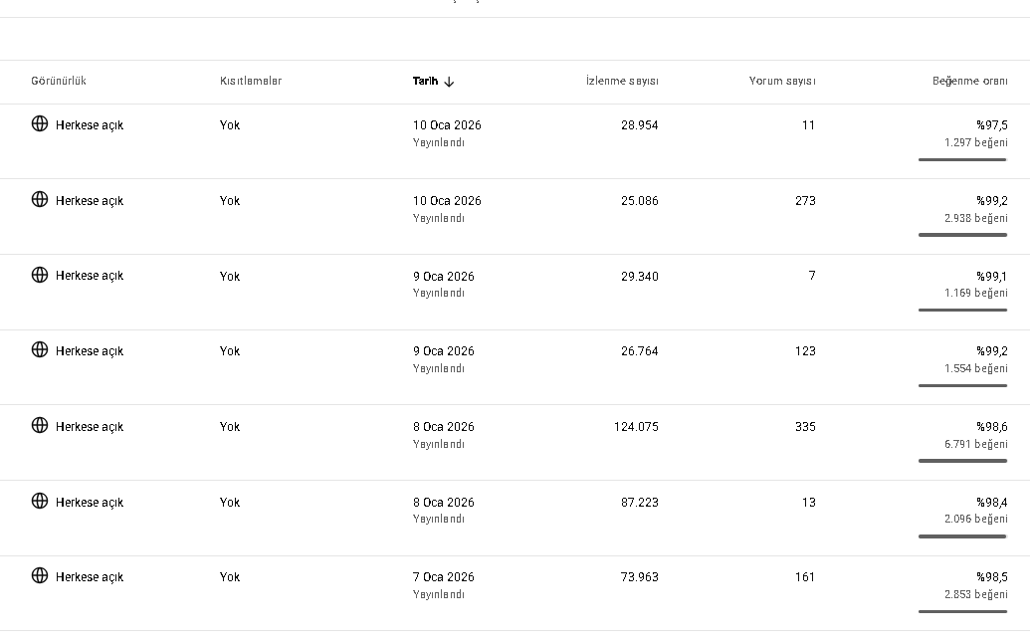Viewport: 1031px width, 640px height.
Task: Sort by İzlenme sayısı column
Action: pos(622,81)
